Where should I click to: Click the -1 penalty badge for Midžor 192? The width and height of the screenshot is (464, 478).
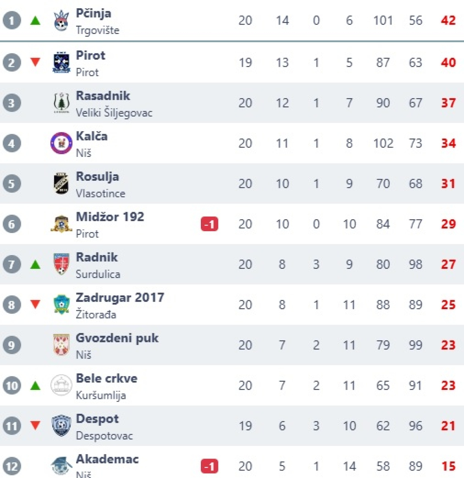pos(209,224)
